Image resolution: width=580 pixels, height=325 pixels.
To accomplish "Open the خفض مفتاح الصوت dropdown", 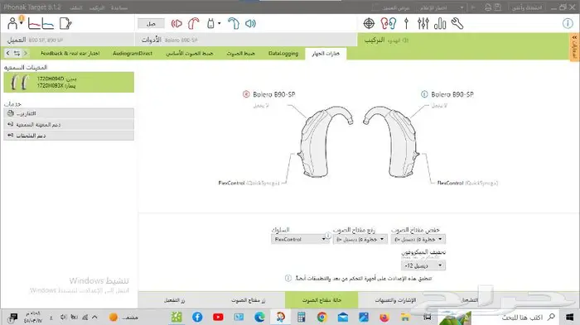I will [x=418, y=239].
